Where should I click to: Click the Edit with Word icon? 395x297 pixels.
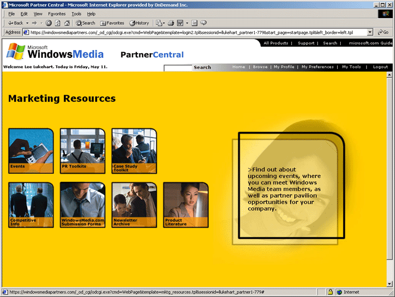click(x=180, y=23)
